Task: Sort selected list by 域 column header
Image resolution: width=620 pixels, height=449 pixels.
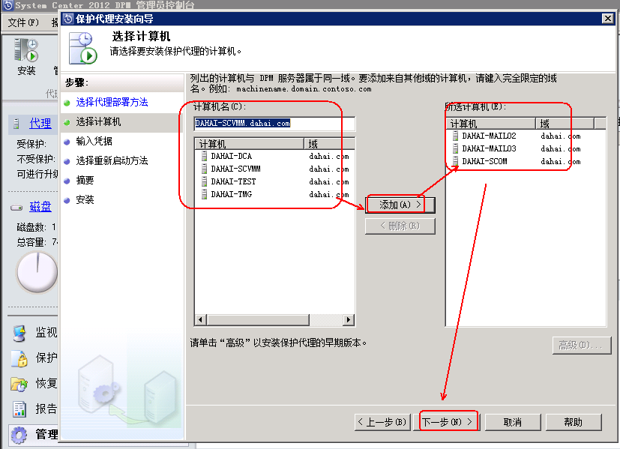Action: tap(565, 124)
